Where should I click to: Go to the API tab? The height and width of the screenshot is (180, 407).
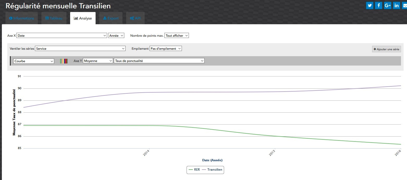[135, 18]
